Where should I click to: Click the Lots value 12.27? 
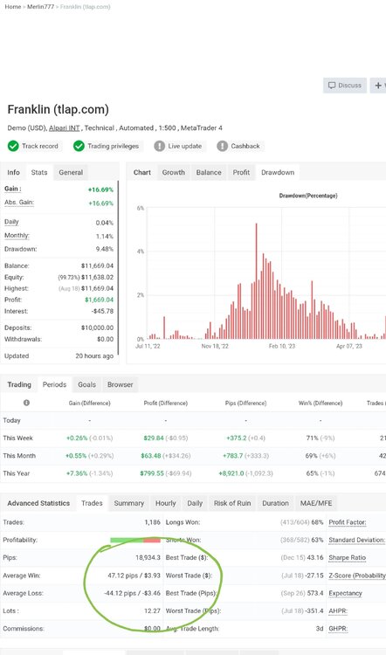pyautogui.click(x=153, y=610)
